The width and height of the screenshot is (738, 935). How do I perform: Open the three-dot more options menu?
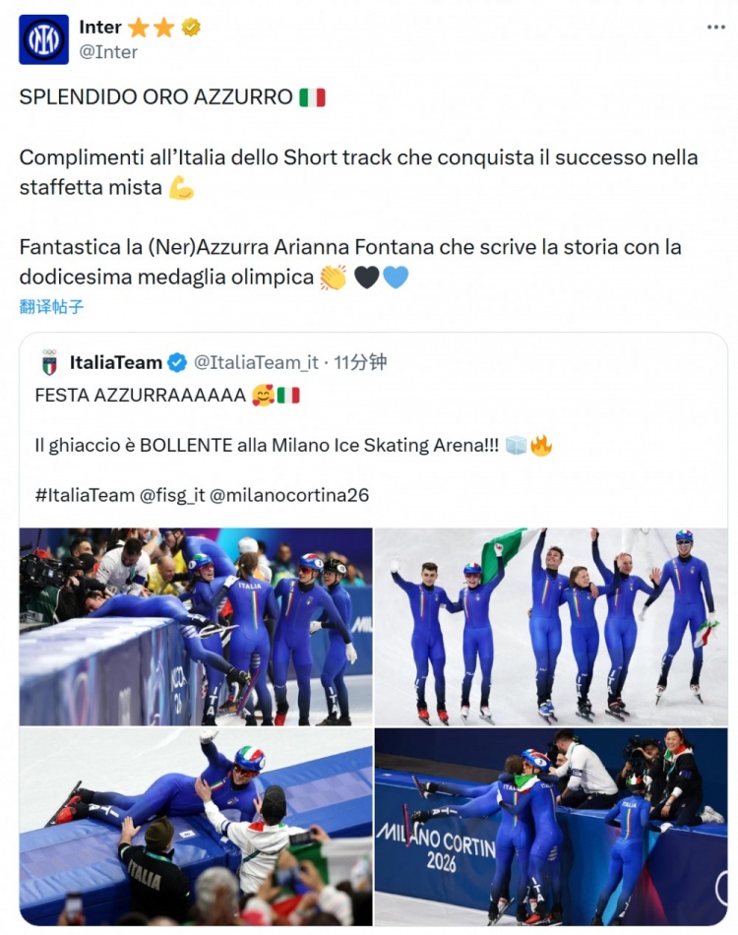(x=715, y=27)
